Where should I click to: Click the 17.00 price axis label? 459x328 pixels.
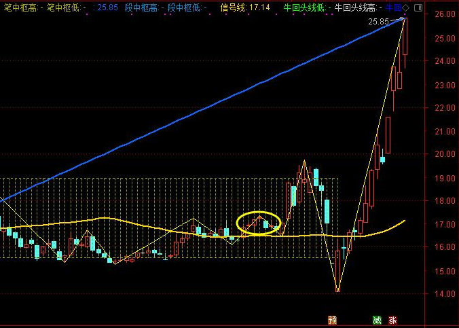pos(445,225)
